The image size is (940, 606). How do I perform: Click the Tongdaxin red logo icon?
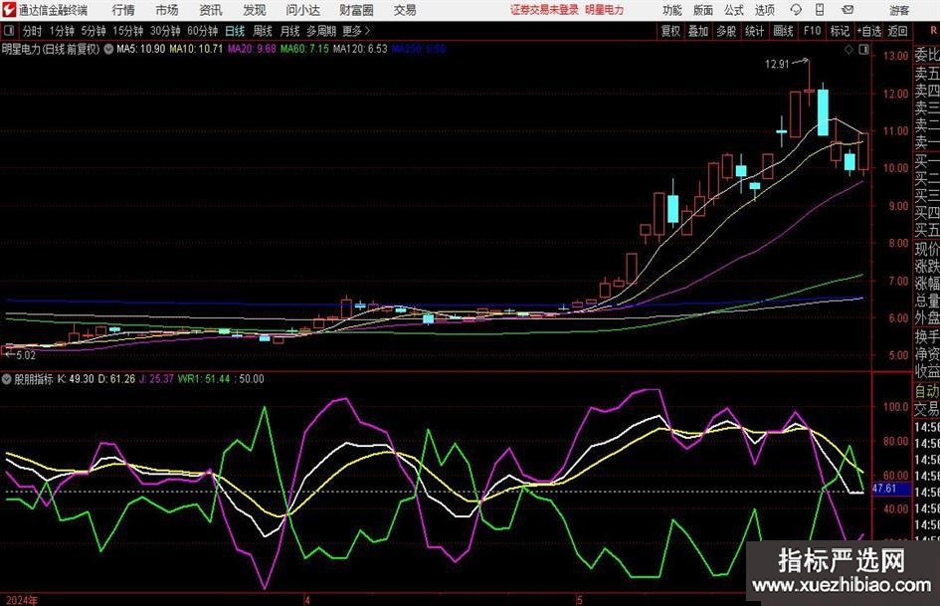tap(8, 10)
